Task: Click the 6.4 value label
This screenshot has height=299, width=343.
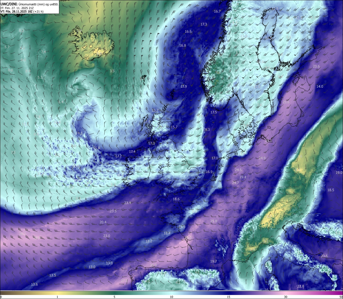Action: tap(61, 102)
